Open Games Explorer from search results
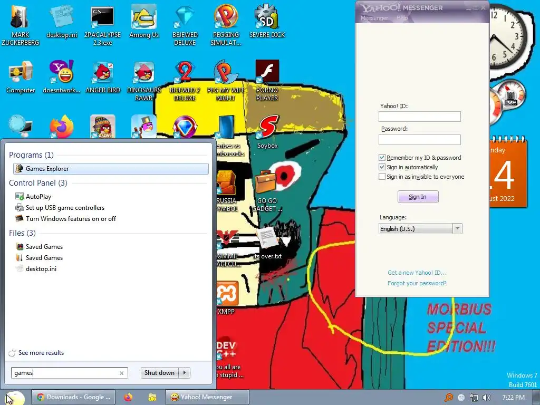Viewport: 540px width, 405px height. (111, 168)
